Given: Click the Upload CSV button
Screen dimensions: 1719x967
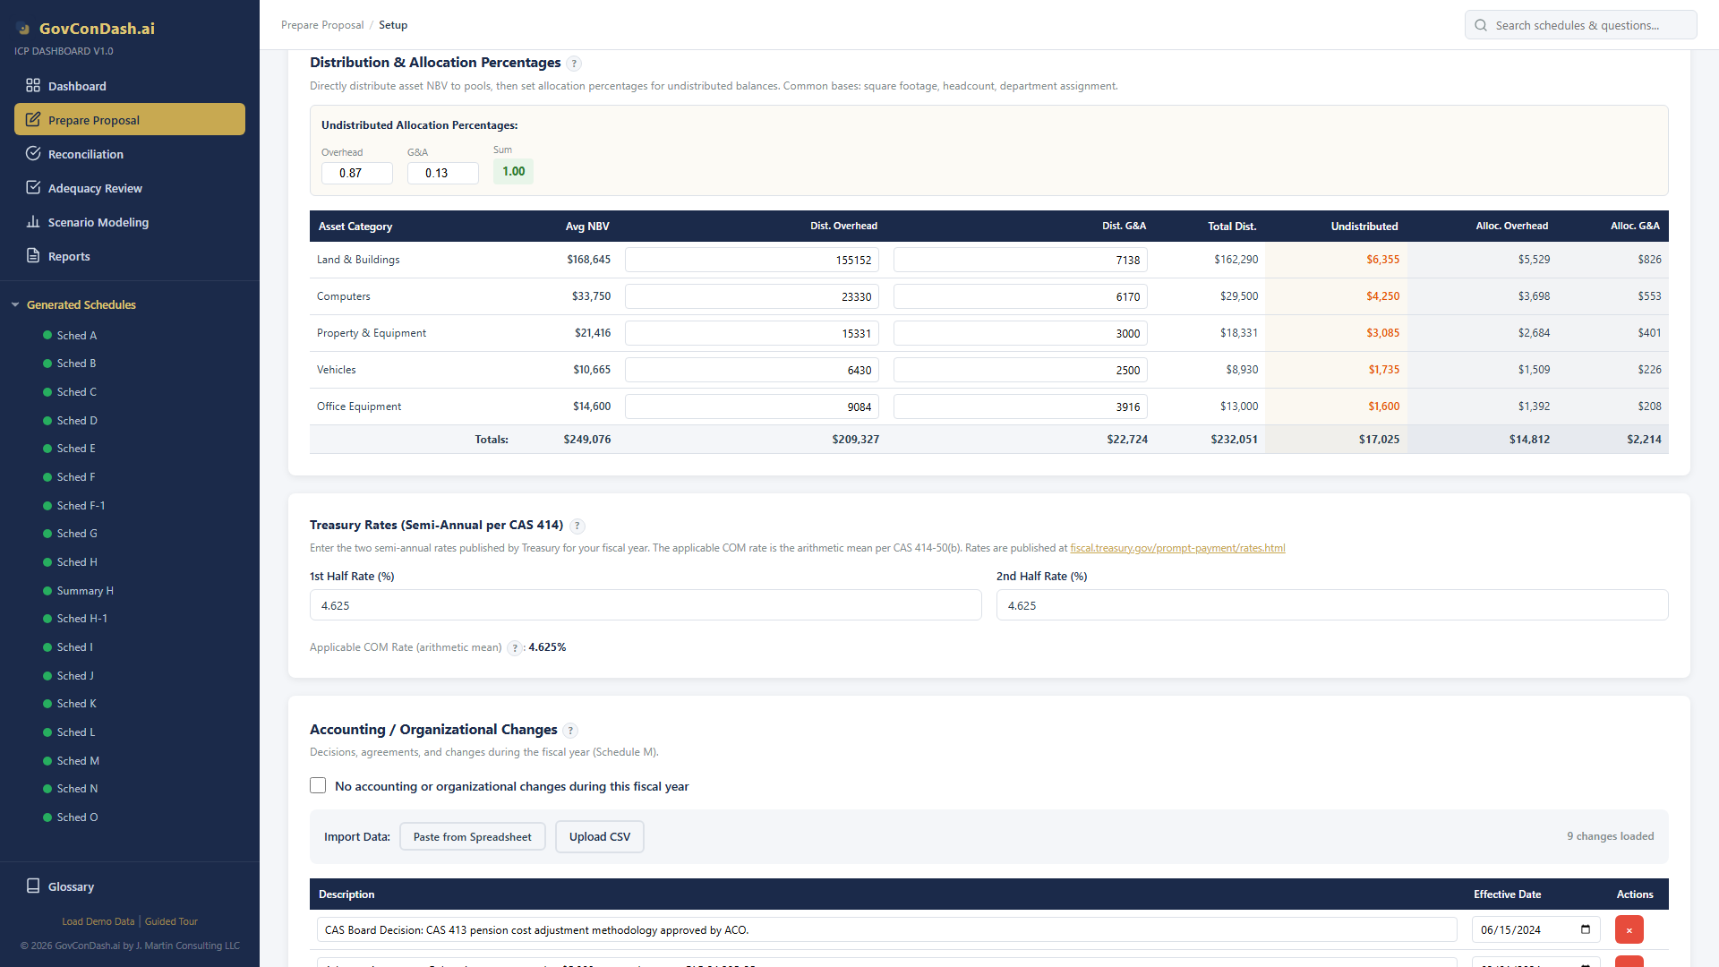Looking at the screenshot, I should (x=599, y=836).
